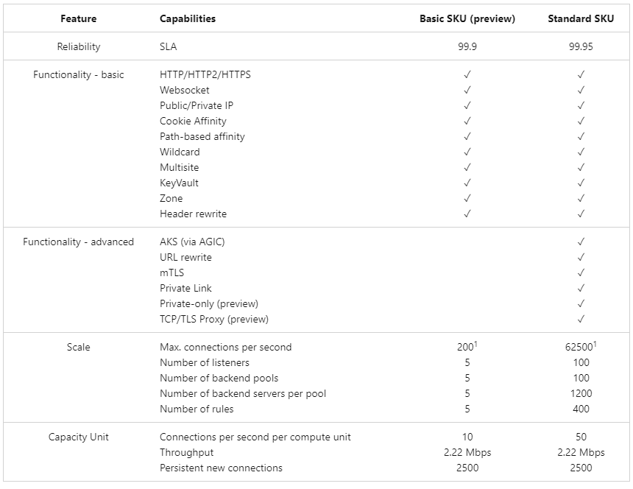The image size is (633, 489).
Task: Click the Basic SKU checkmark for Websocket
Action: click(x=467, y=90)
